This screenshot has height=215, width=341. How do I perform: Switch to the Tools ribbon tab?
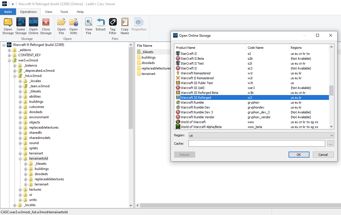64,12
